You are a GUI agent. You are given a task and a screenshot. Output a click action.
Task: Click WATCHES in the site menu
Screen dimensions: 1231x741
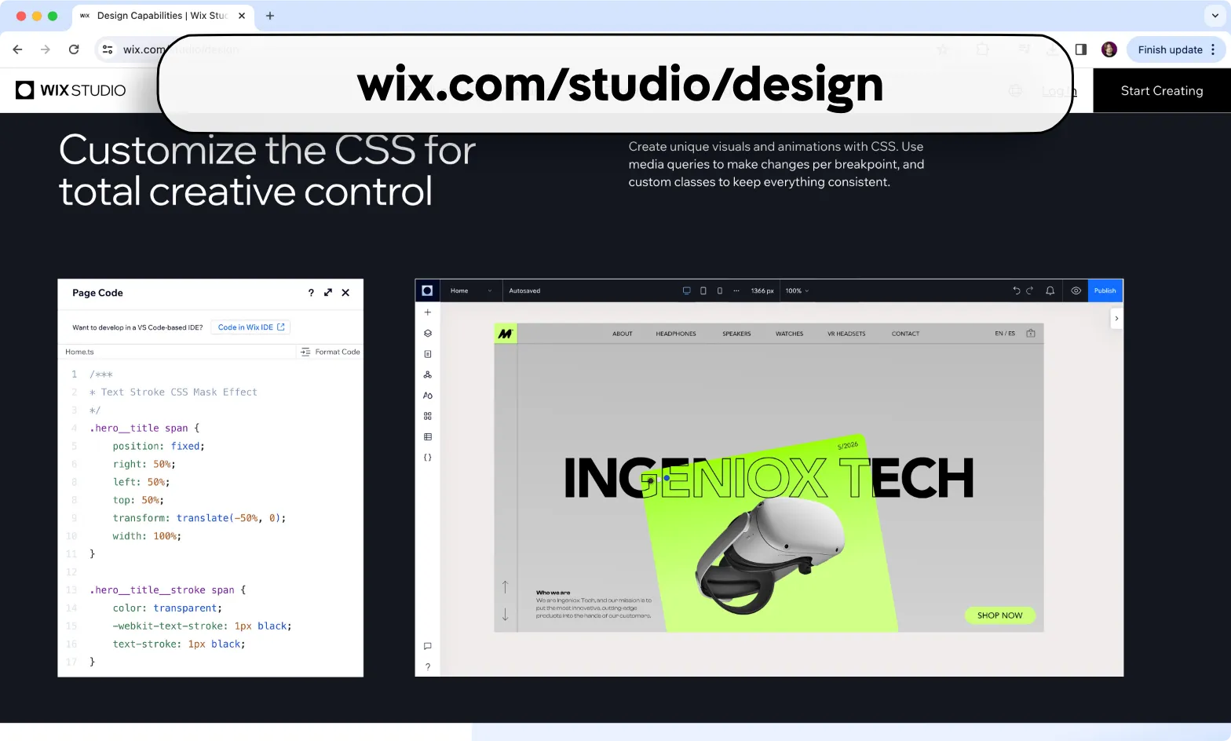[790, 334]
